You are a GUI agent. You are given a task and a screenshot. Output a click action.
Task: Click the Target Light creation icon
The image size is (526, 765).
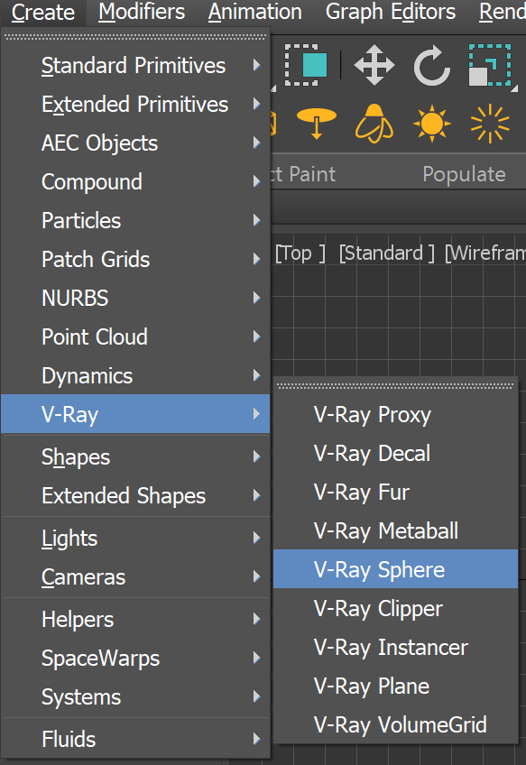point(316,124)
